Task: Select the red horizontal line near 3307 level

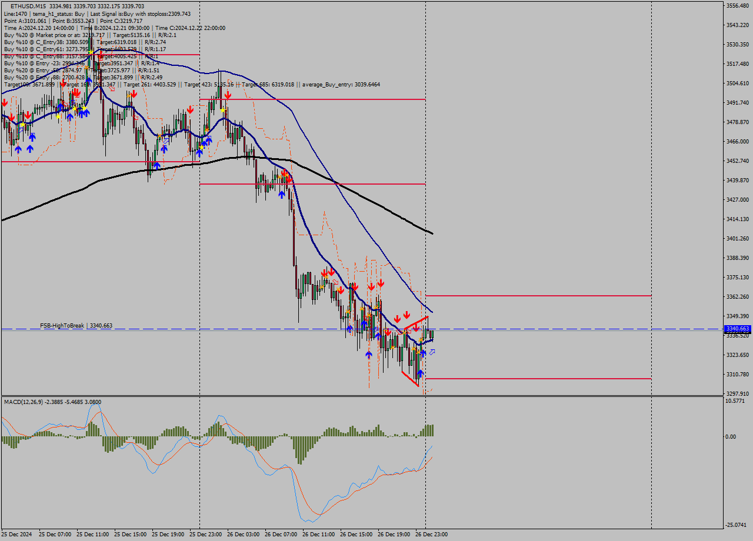Action: pyautogui.click(x=538, y=379)
